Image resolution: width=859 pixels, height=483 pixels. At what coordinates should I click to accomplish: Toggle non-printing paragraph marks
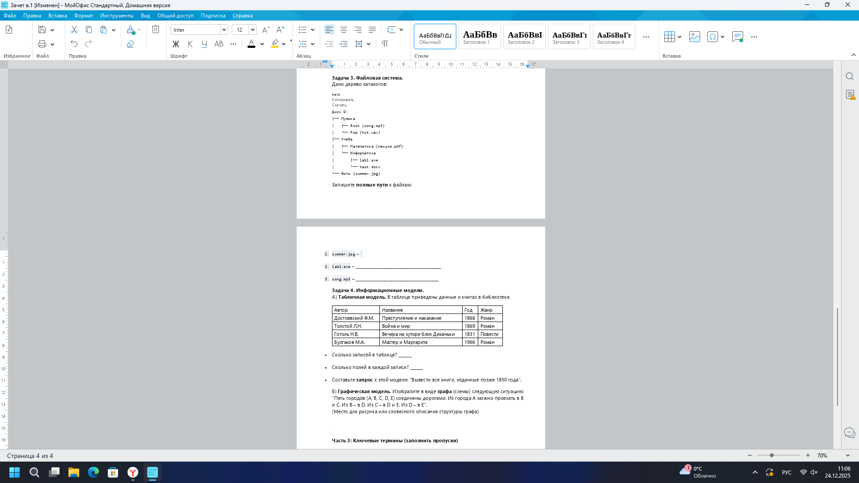385,44
